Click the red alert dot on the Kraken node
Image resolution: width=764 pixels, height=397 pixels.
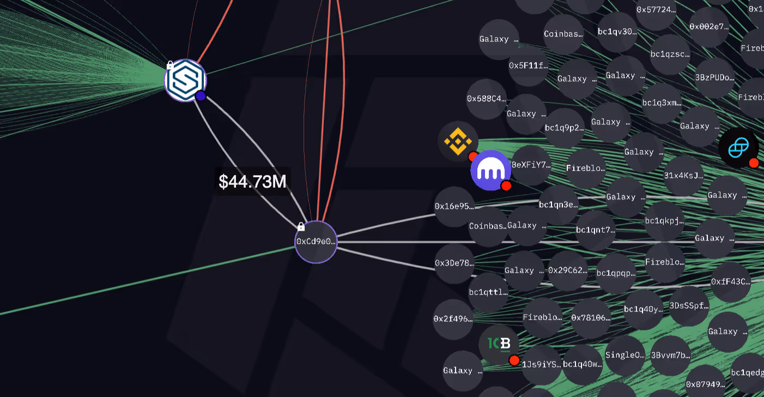[507, 186]
